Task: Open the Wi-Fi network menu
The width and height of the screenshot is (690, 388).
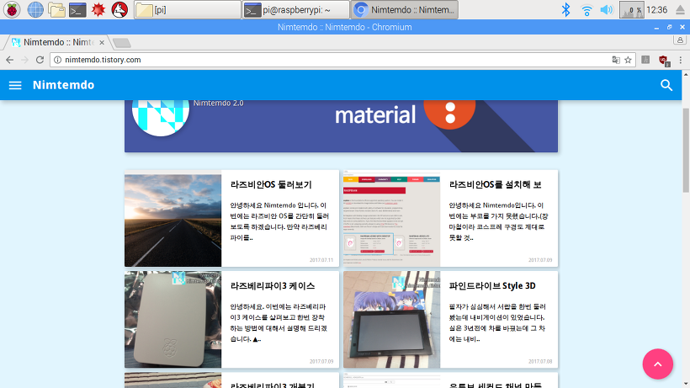Action: pyautogui.click(x=586, y=9)
